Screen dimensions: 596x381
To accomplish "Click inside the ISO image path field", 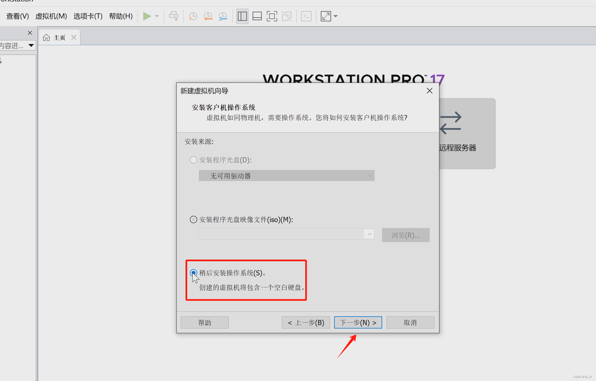I will pyautogui.click(x=281, y=234).
